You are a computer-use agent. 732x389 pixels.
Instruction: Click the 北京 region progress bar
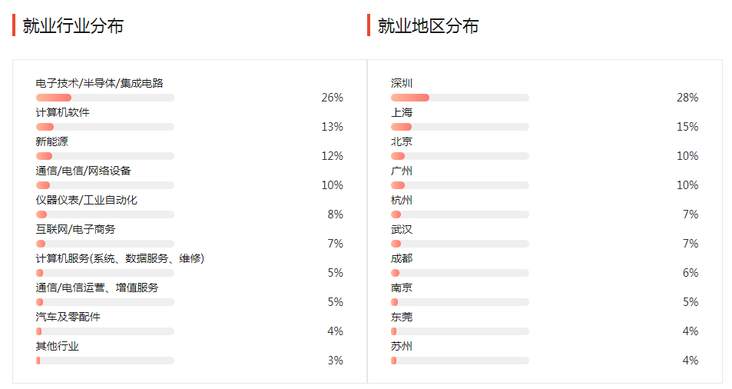tap(460, 156)
